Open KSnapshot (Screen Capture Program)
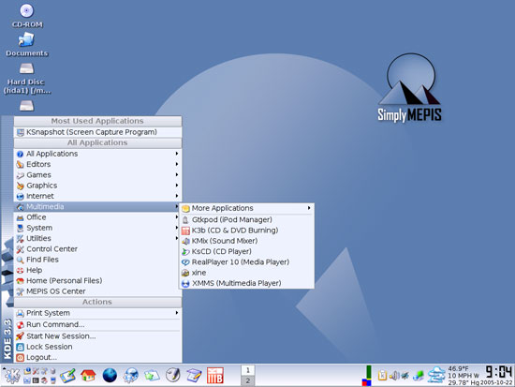 click(97, 132)
